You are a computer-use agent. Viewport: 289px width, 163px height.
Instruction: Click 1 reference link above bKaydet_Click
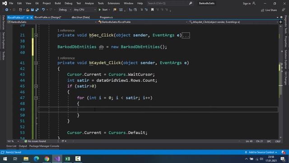tap(66, 58)
